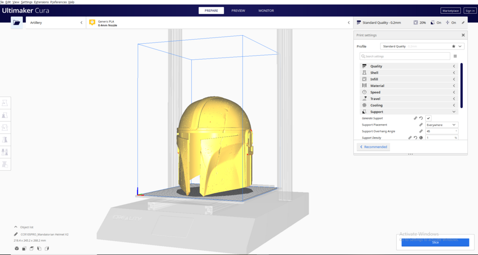Collapse the Support settings category
The image size is (478, 255).
pos(409,112)
